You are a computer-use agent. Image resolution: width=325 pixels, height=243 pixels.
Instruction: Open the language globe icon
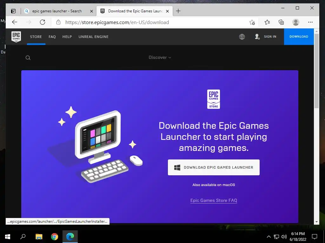pyautogui.click(x=242, y=37)
